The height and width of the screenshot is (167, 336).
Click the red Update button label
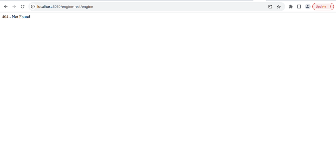click(321, 6)
